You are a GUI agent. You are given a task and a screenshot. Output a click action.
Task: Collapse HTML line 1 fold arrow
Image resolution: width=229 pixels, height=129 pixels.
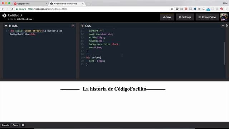(9, 31)
